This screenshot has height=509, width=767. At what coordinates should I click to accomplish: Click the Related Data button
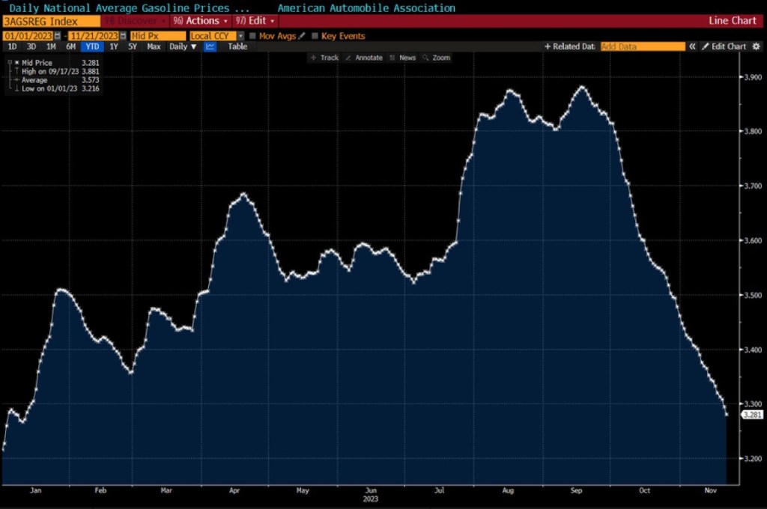[570, 46]
